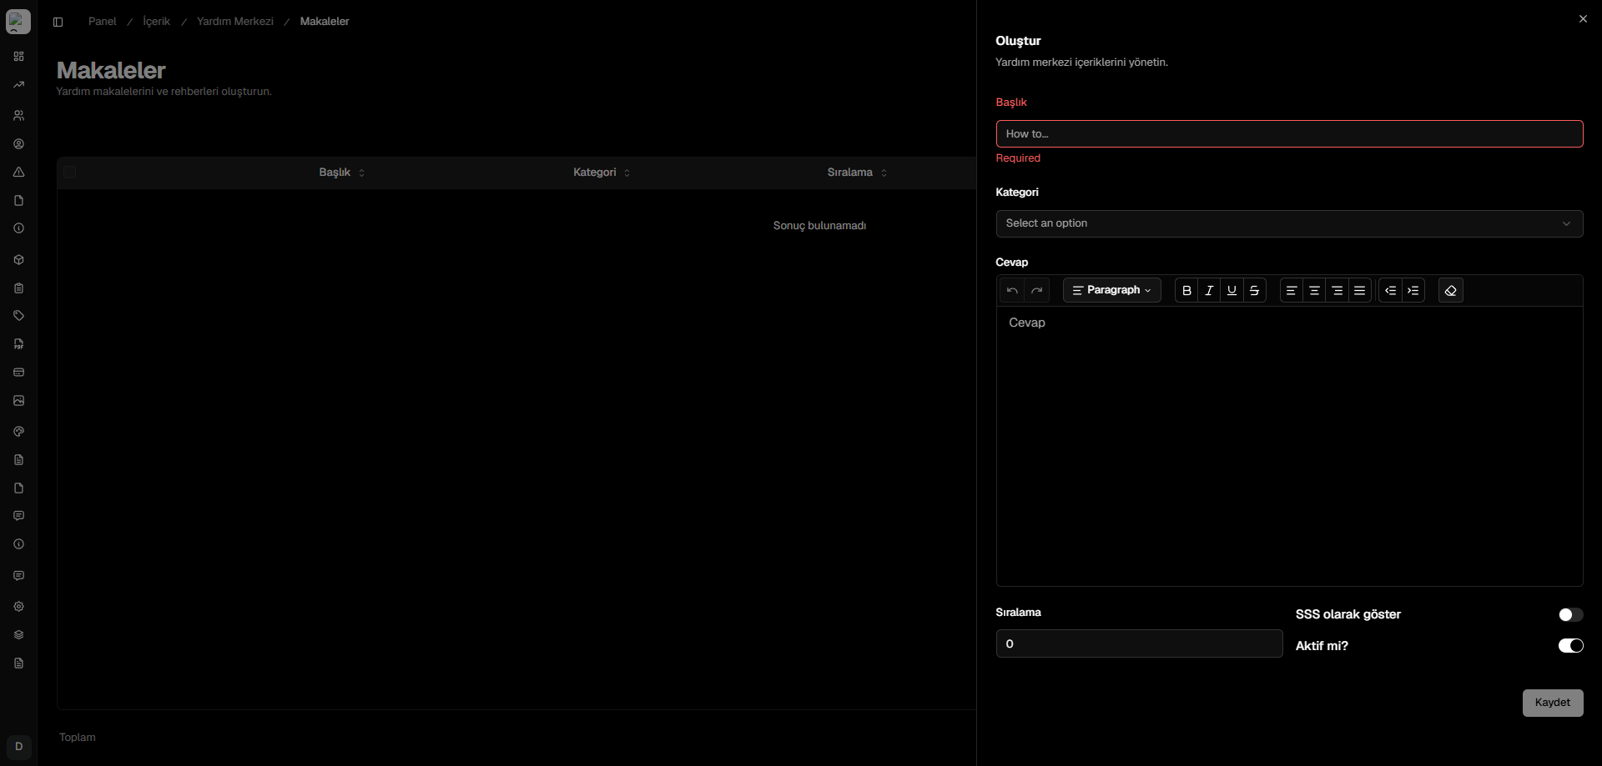This screenshot has width=1602, height=766.
Task: Focus the Sıralama number field
Action: pos(1139,643)
